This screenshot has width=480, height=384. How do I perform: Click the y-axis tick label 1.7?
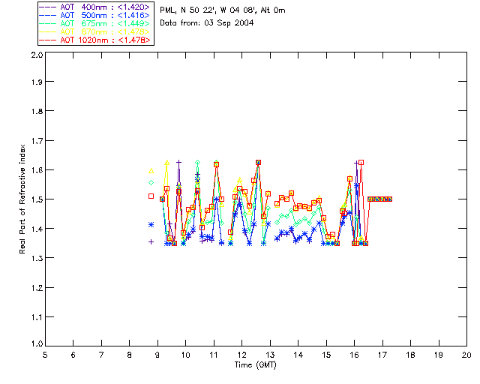(37, 141)
